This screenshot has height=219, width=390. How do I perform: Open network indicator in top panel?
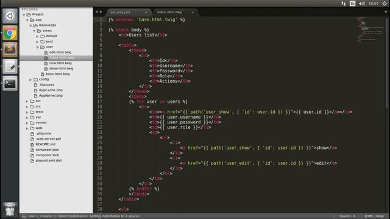tap(344, 3)
